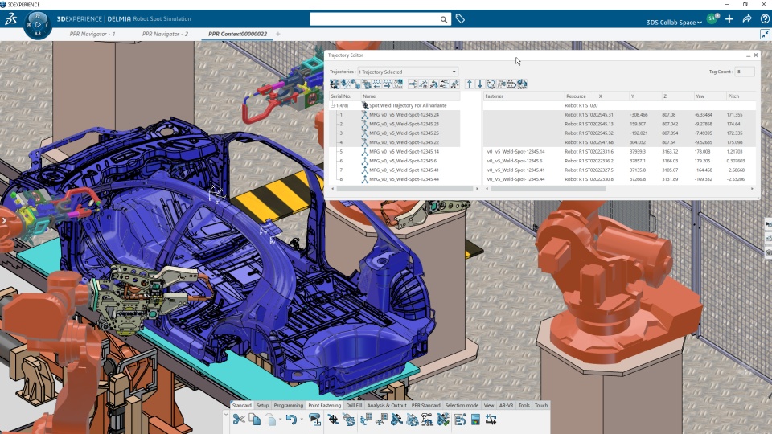Open the Analysis & Output tab
Viewport: 772px width, 434px height.
tap(387, 405)
